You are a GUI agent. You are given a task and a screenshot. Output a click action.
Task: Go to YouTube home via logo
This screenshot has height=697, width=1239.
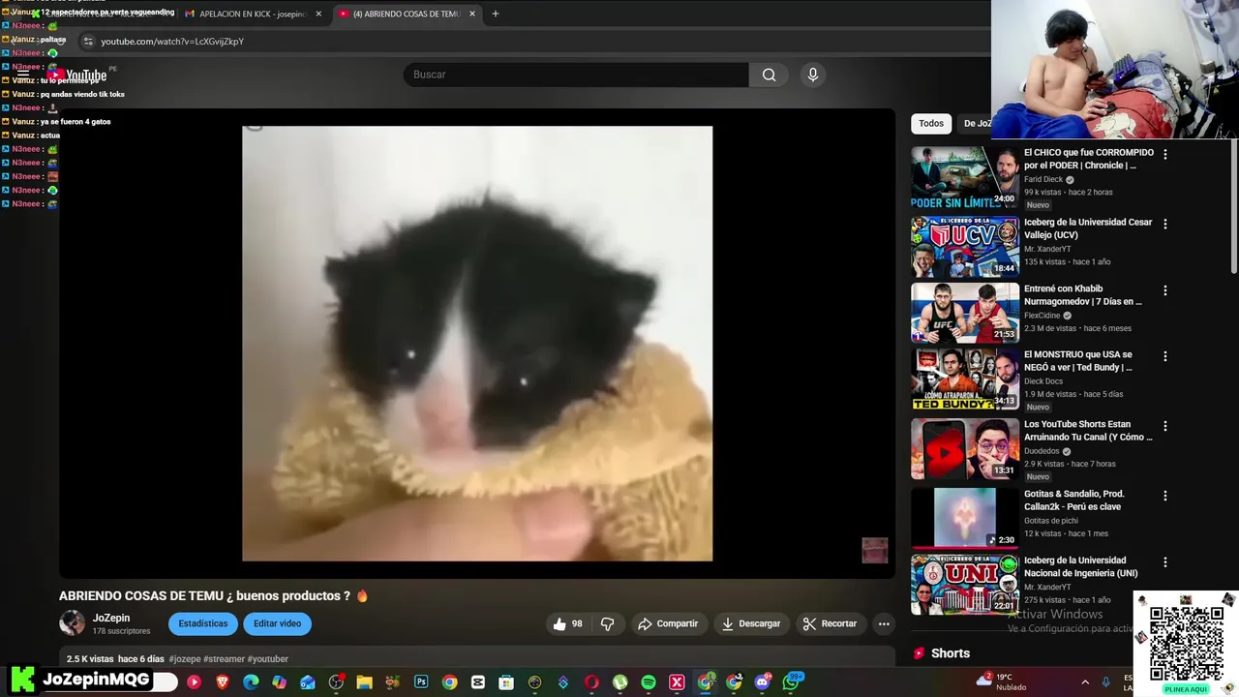pos(77,76)
